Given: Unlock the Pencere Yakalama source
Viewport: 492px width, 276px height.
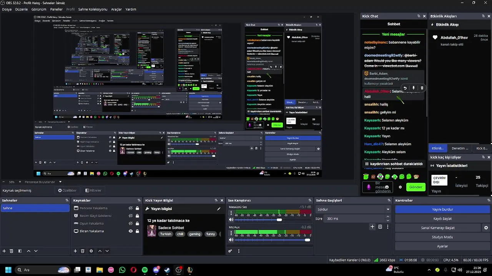Looking at the screenshot, I should pyautogui.click(x=137, y=208).
